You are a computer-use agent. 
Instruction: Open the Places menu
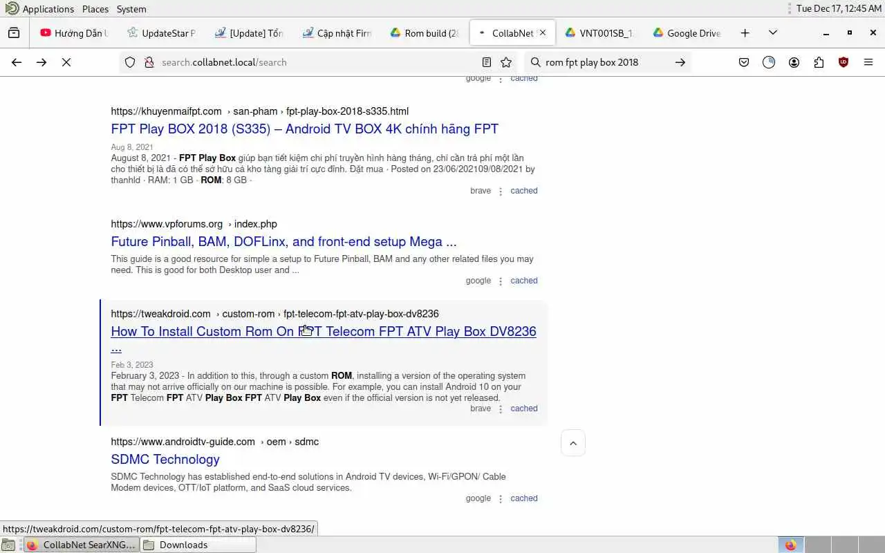(x=95, y=9)
